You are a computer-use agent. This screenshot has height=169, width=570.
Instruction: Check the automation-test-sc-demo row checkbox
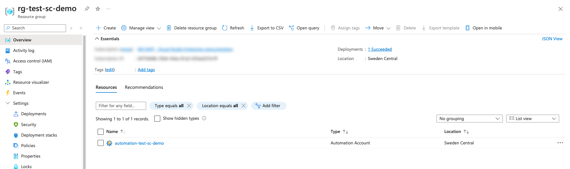pos(101,143)
